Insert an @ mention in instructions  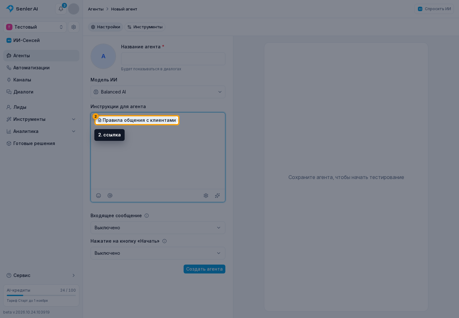[x=110, y=196]
